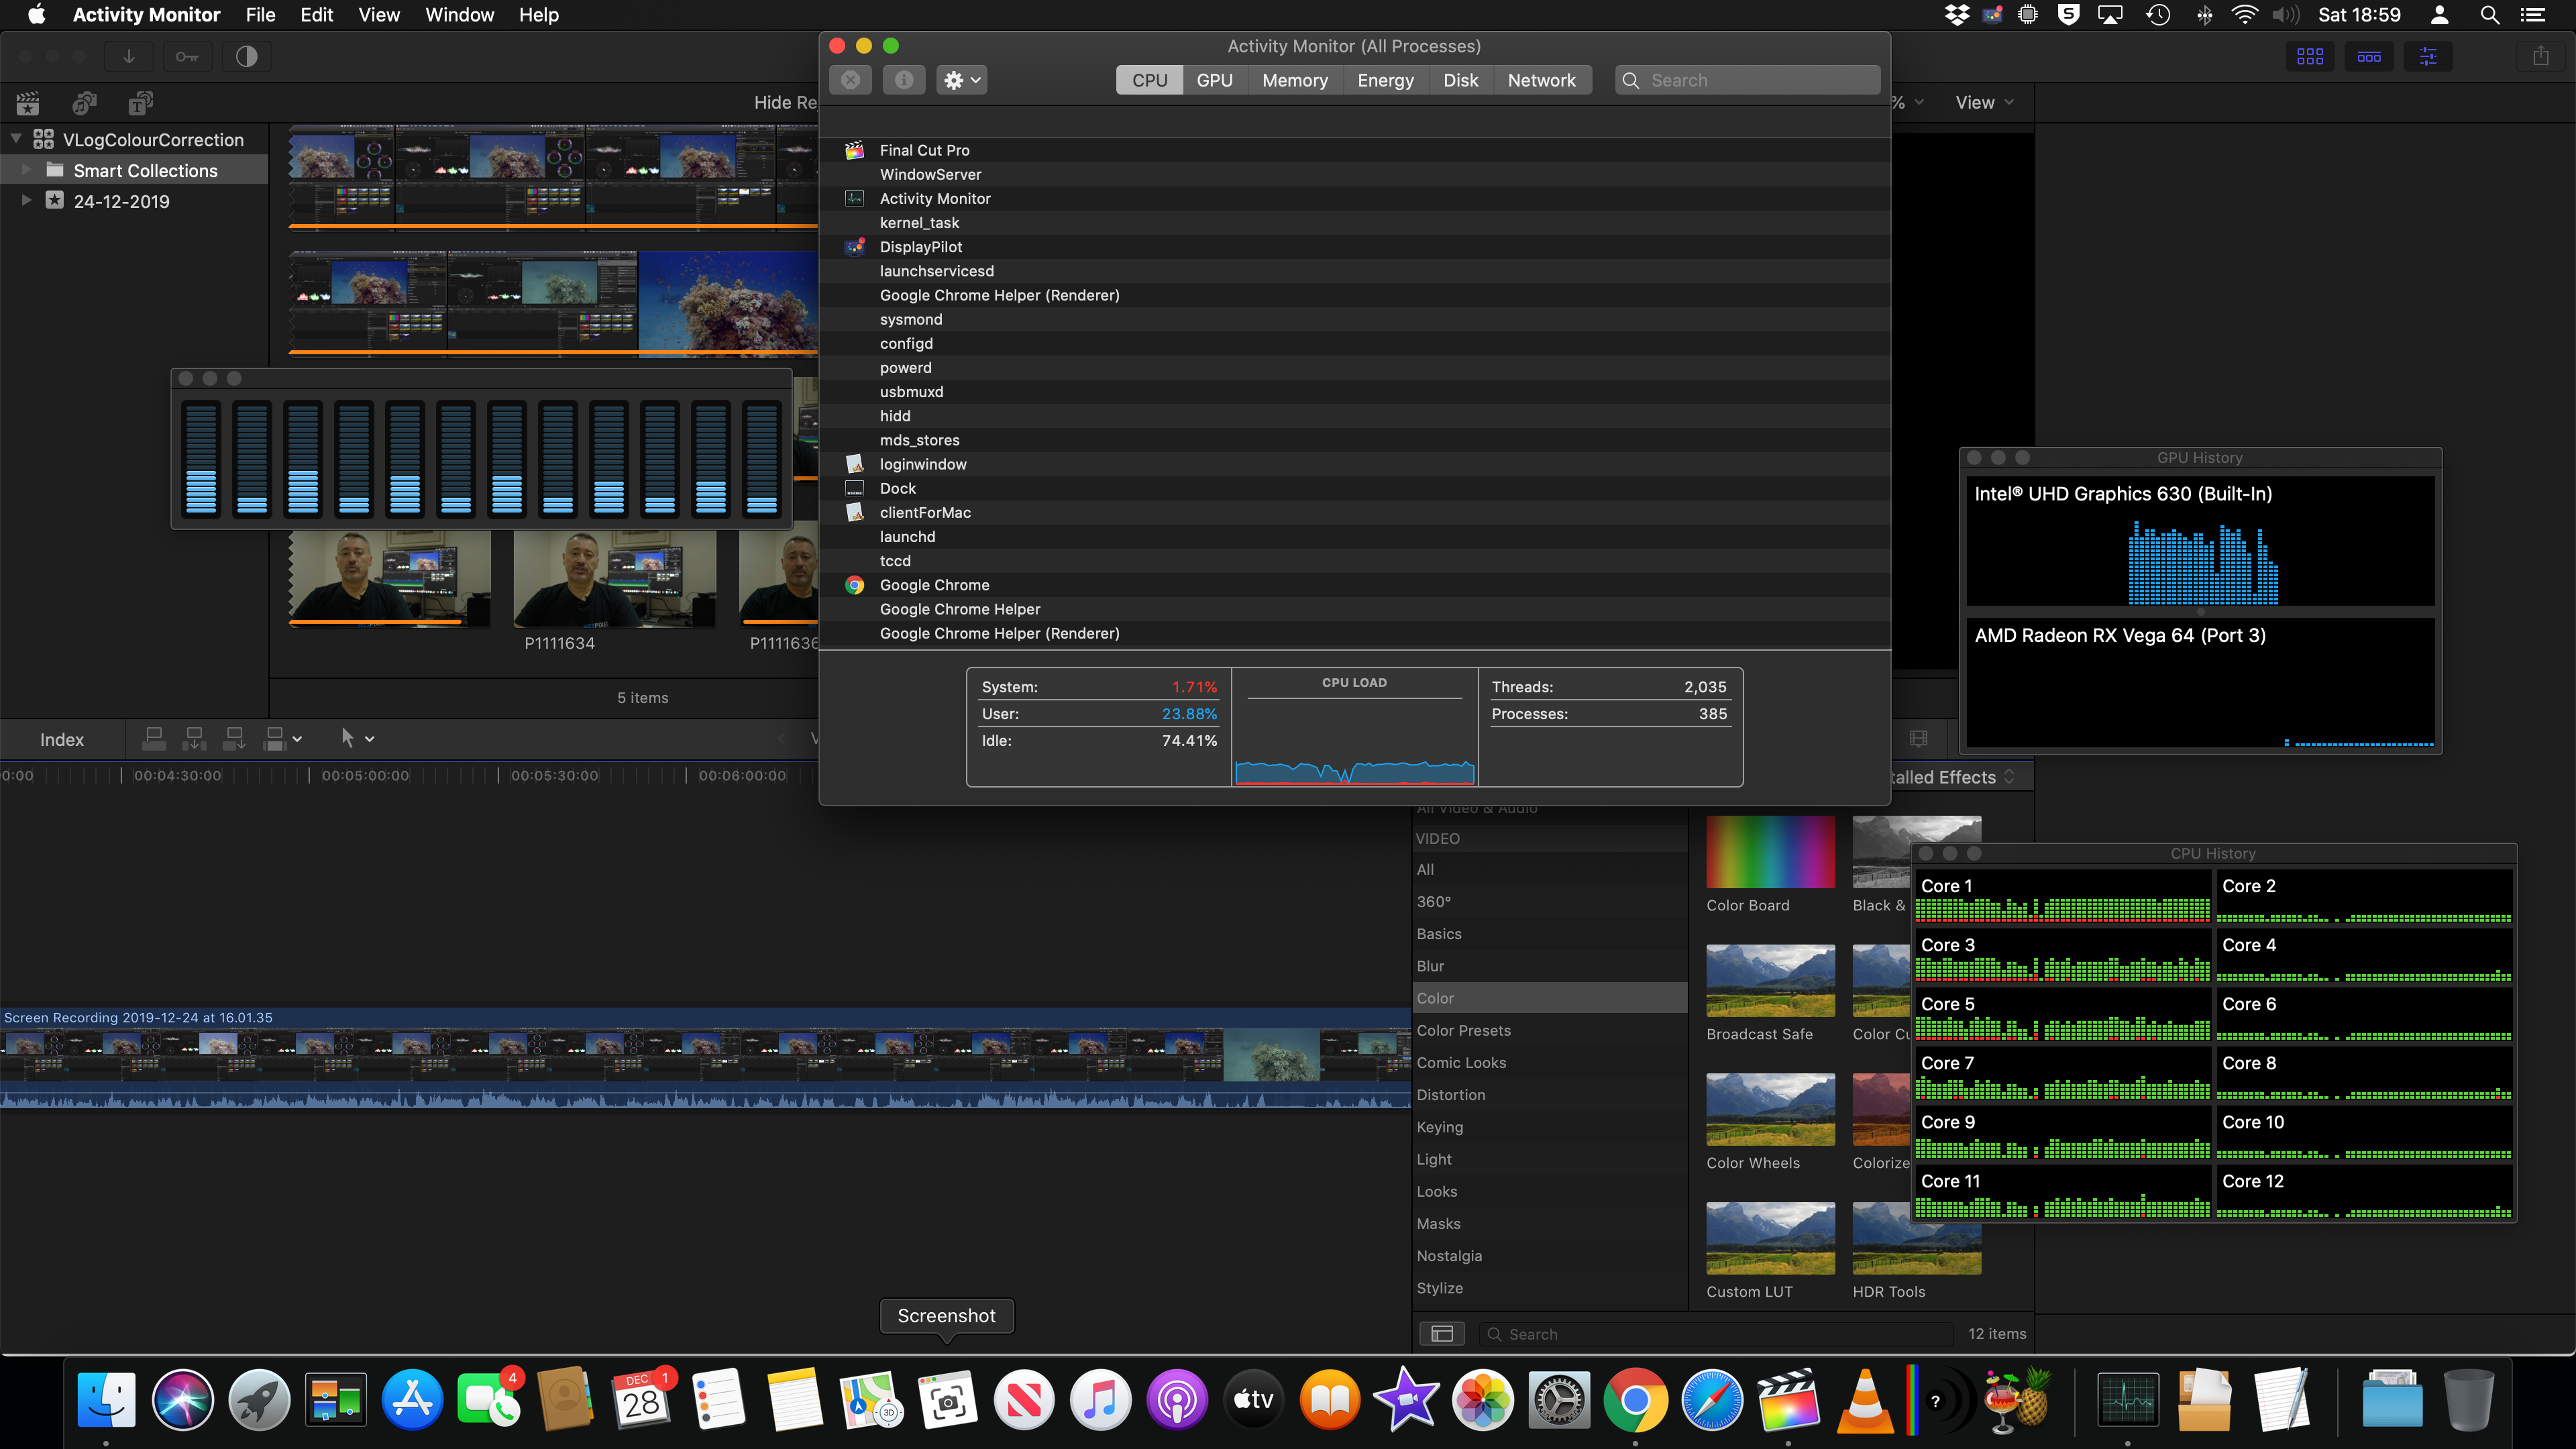Toggle the Libraries sidebar clapper icon
The image size is (2576, 1449).
click(x=28, y=103)
